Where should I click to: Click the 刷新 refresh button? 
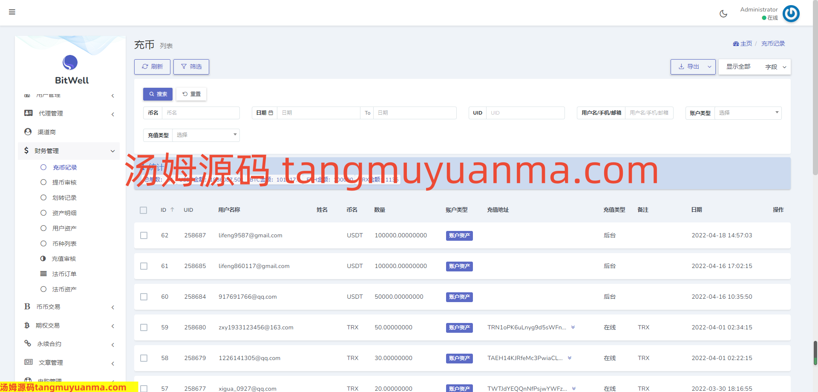pyautogui.click(x=152, y=67)
